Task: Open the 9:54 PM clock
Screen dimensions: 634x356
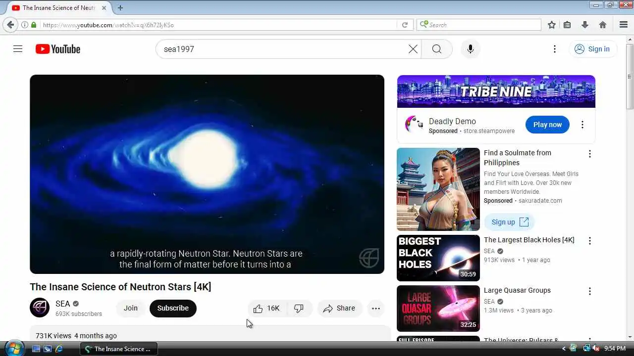Action: [615, 349]
